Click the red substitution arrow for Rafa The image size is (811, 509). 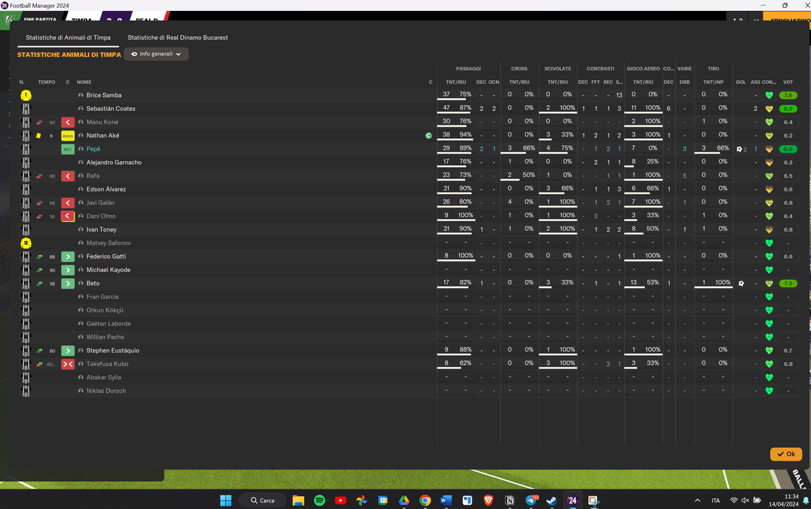point(67,176)
